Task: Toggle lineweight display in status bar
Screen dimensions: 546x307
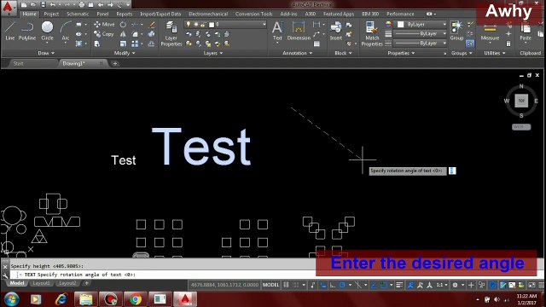Action: 399,285
